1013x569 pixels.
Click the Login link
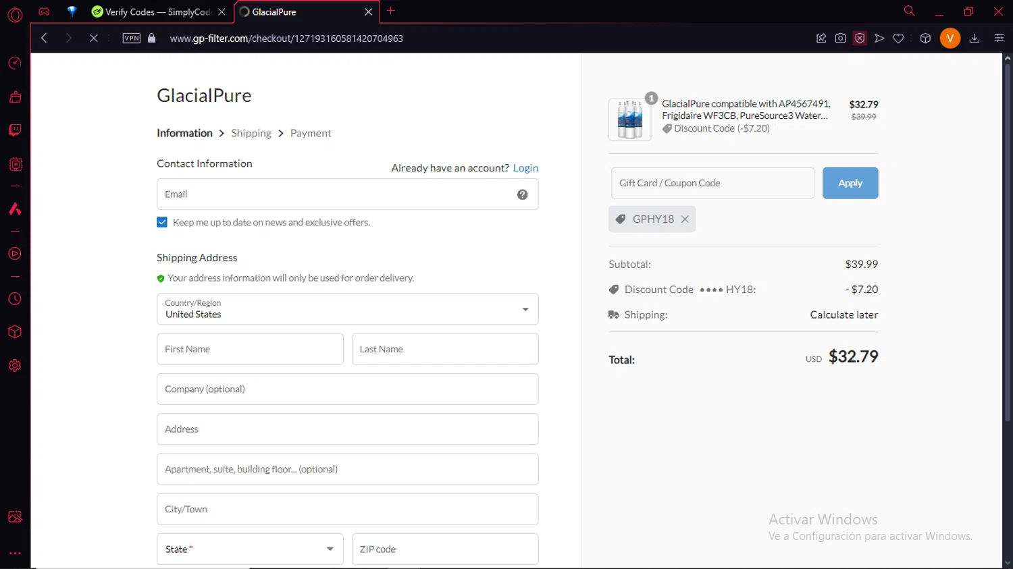tap(525, 168)
